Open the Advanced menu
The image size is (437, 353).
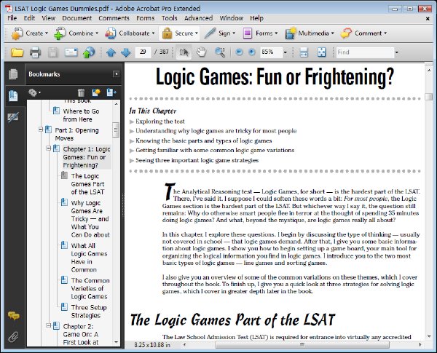click(x=198, y=18)
